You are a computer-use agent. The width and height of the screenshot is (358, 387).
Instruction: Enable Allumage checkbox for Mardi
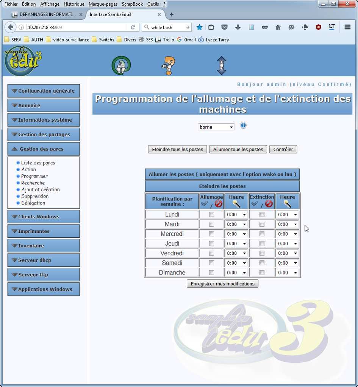tap(211, 224)
